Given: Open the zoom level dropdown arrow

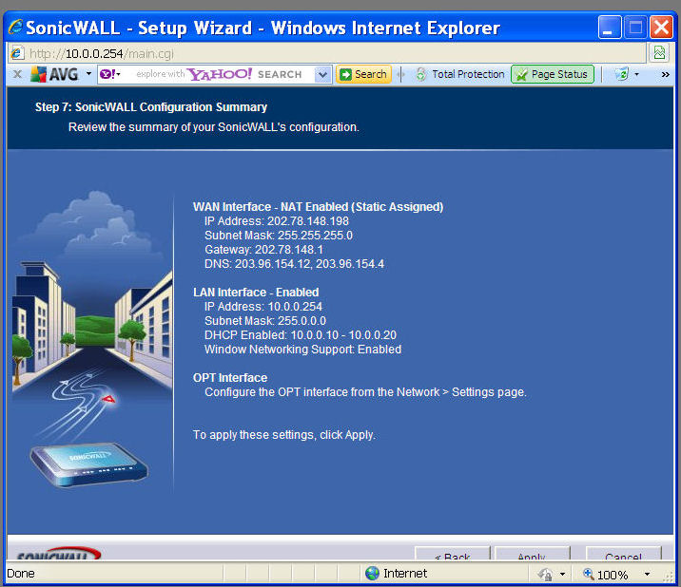Looking at the screenshot, I should tap(647, 574).
